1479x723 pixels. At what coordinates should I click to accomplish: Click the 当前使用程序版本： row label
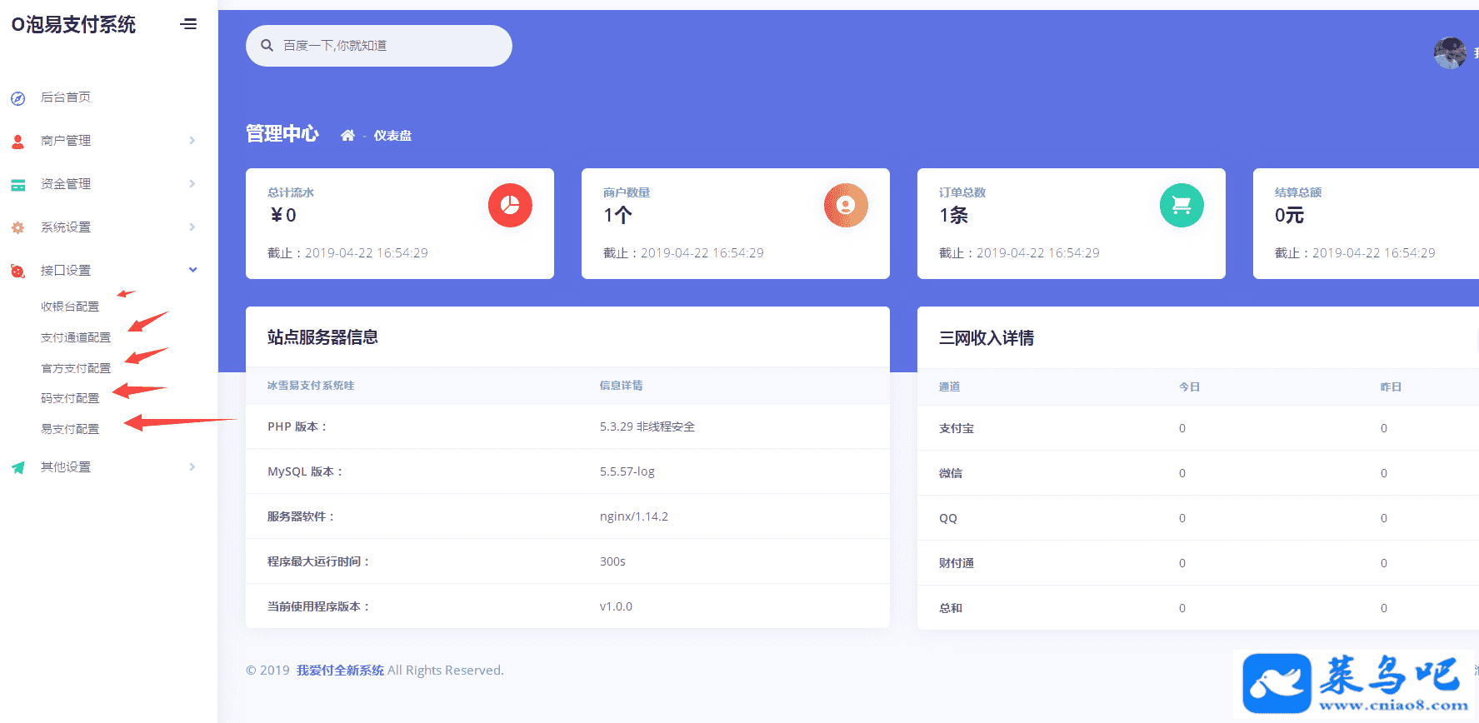click(x=319, y=606)
